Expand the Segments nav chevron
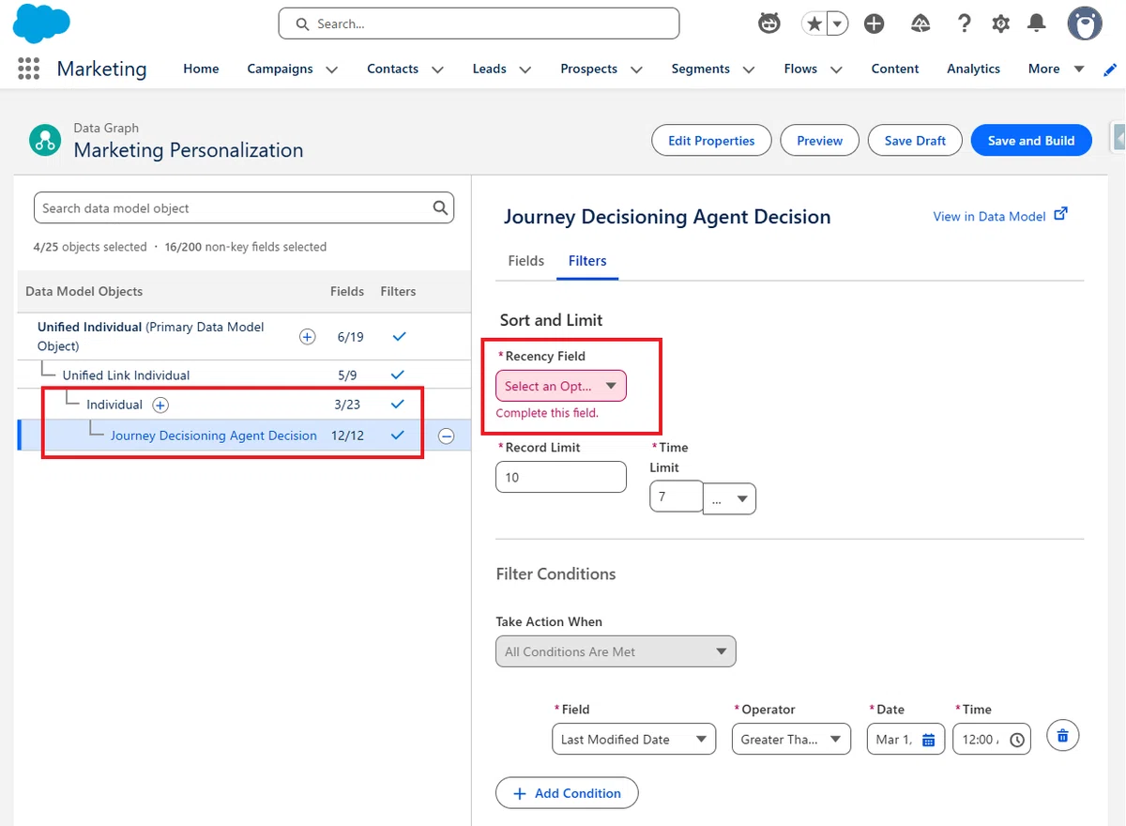 (748, 69)
